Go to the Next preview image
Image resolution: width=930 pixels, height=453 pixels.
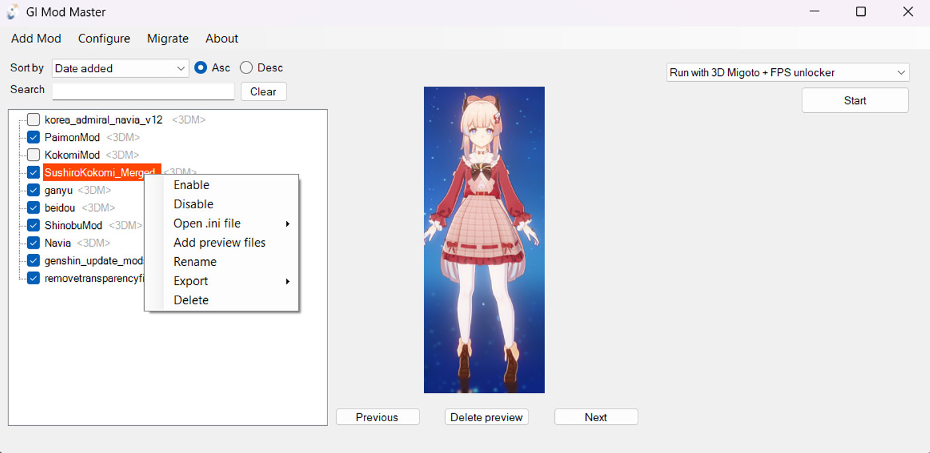(595, 417)
